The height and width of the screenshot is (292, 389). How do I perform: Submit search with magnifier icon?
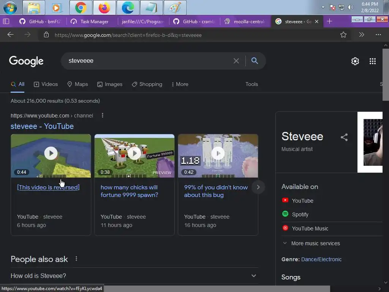pyautogui.click(x=255, y=60)
